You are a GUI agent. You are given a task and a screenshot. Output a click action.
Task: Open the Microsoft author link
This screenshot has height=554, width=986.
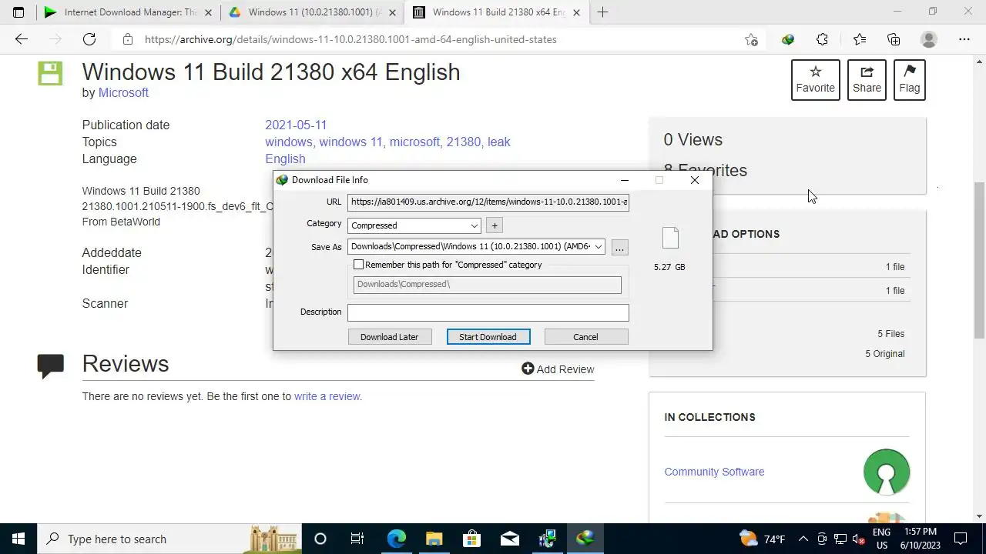pos(123,92)
